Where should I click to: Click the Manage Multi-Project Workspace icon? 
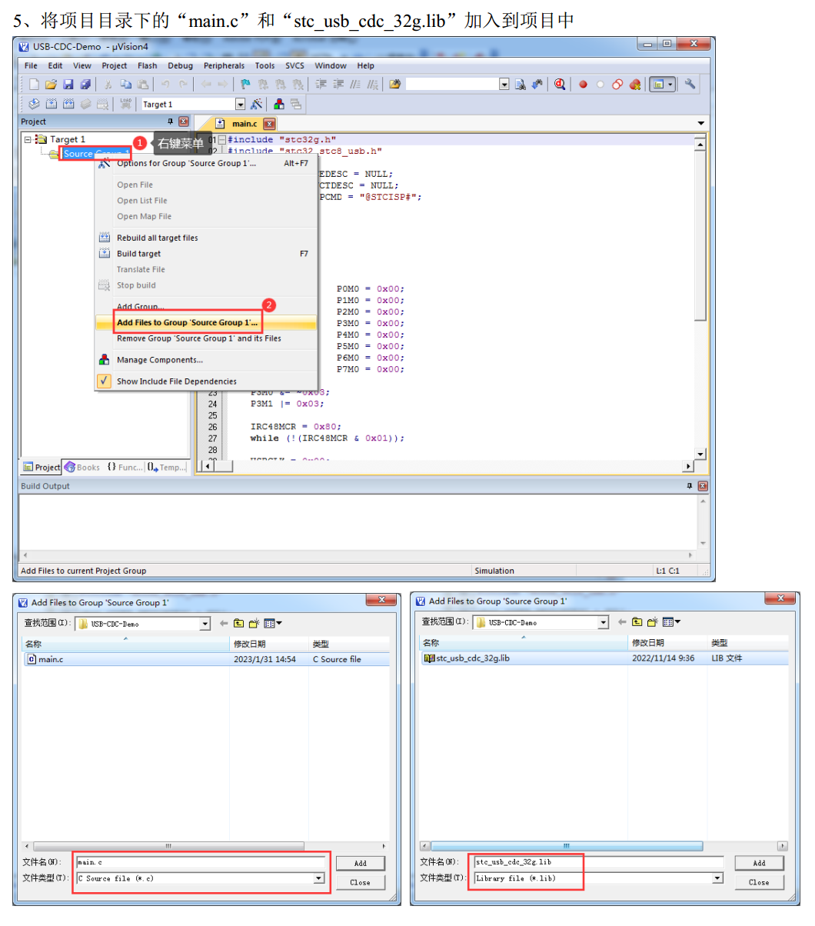click(x=296, y=104)
